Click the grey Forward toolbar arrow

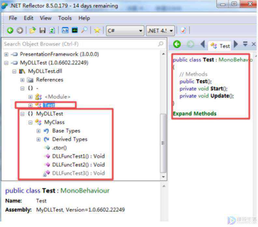point(20,30)
